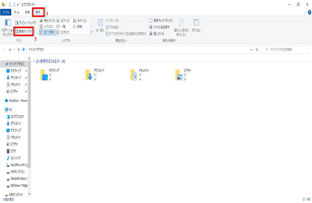This screenshot has width=312, height=203.
Task: Collapse the よく使用するフォルダー group
Action: (34, 61)
